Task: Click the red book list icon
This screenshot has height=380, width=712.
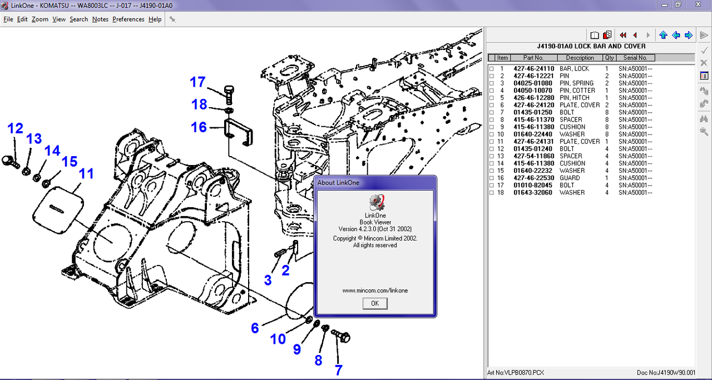Action: pyautogui.click(x=607, y=35)
